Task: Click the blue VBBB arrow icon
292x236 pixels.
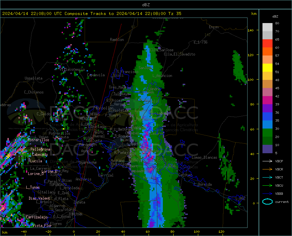Action: pyautogui.click(x=267, y=193)
